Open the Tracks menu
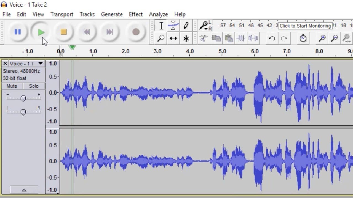The width and height of the screenshot is (353, 198). pos(87,14)
